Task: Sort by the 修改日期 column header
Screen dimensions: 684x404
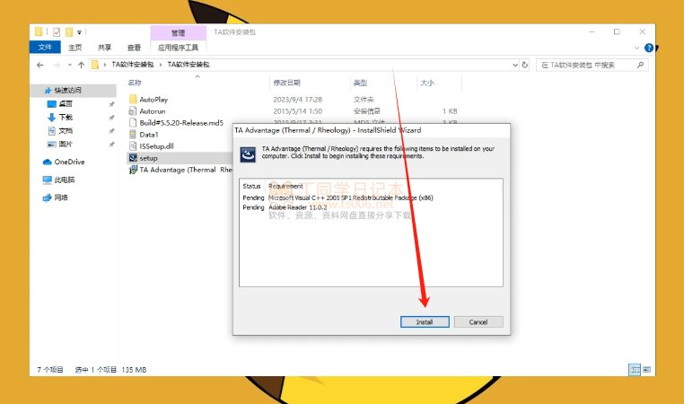Action: 286,83
